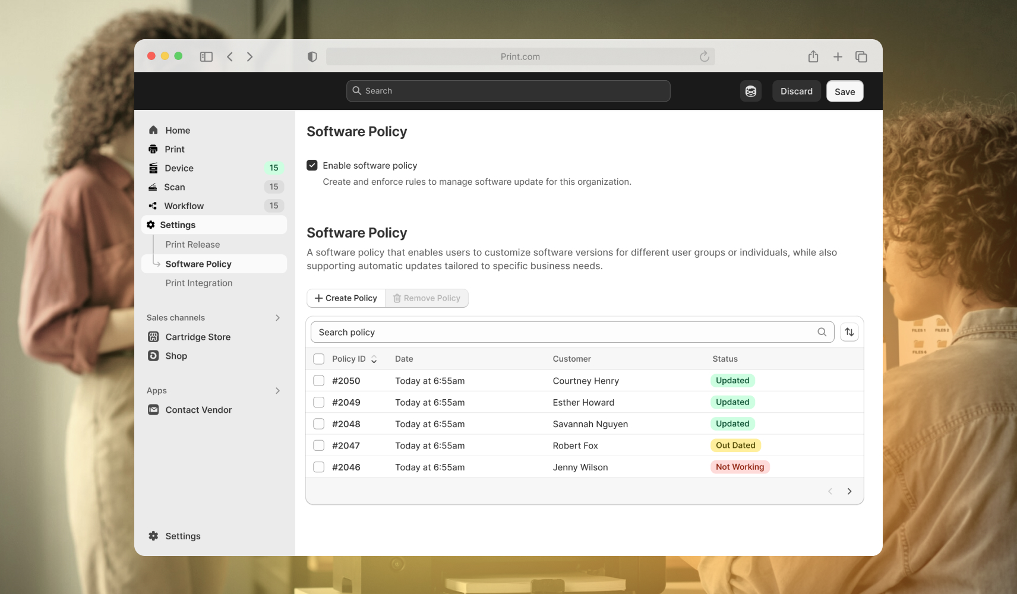
Task: Expand the Apps section chevron
Action: tap(277, 391)
